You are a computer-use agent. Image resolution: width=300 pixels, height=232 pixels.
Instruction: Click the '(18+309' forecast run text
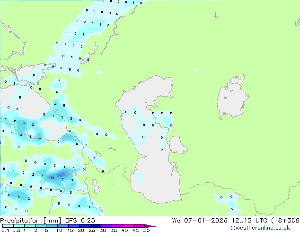pos(285,221)
